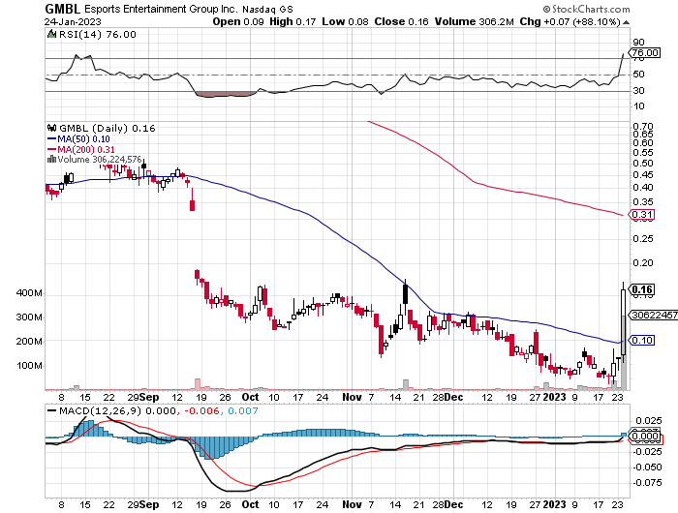Click the Sep label on price chart axis
Viewport: 678px width, 513px height.
(x=149, y=398)
